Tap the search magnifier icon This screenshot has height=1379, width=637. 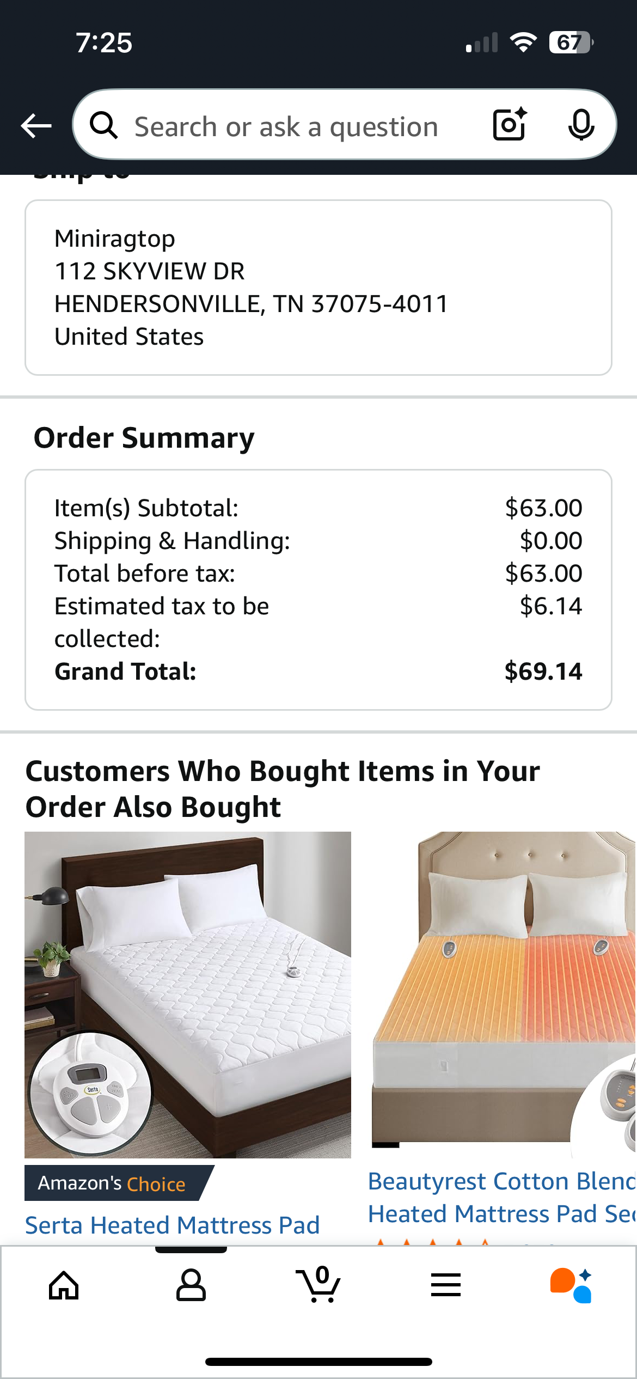click(103, 126)
